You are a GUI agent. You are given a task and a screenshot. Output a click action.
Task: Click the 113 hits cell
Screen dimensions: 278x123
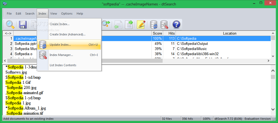[x=169, y=38]
